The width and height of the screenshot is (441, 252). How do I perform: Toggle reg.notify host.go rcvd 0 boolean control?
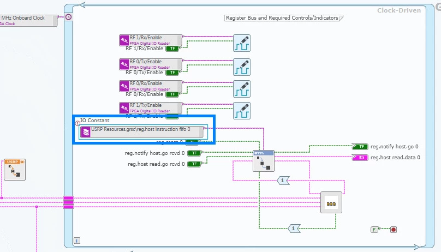(194, 153)
